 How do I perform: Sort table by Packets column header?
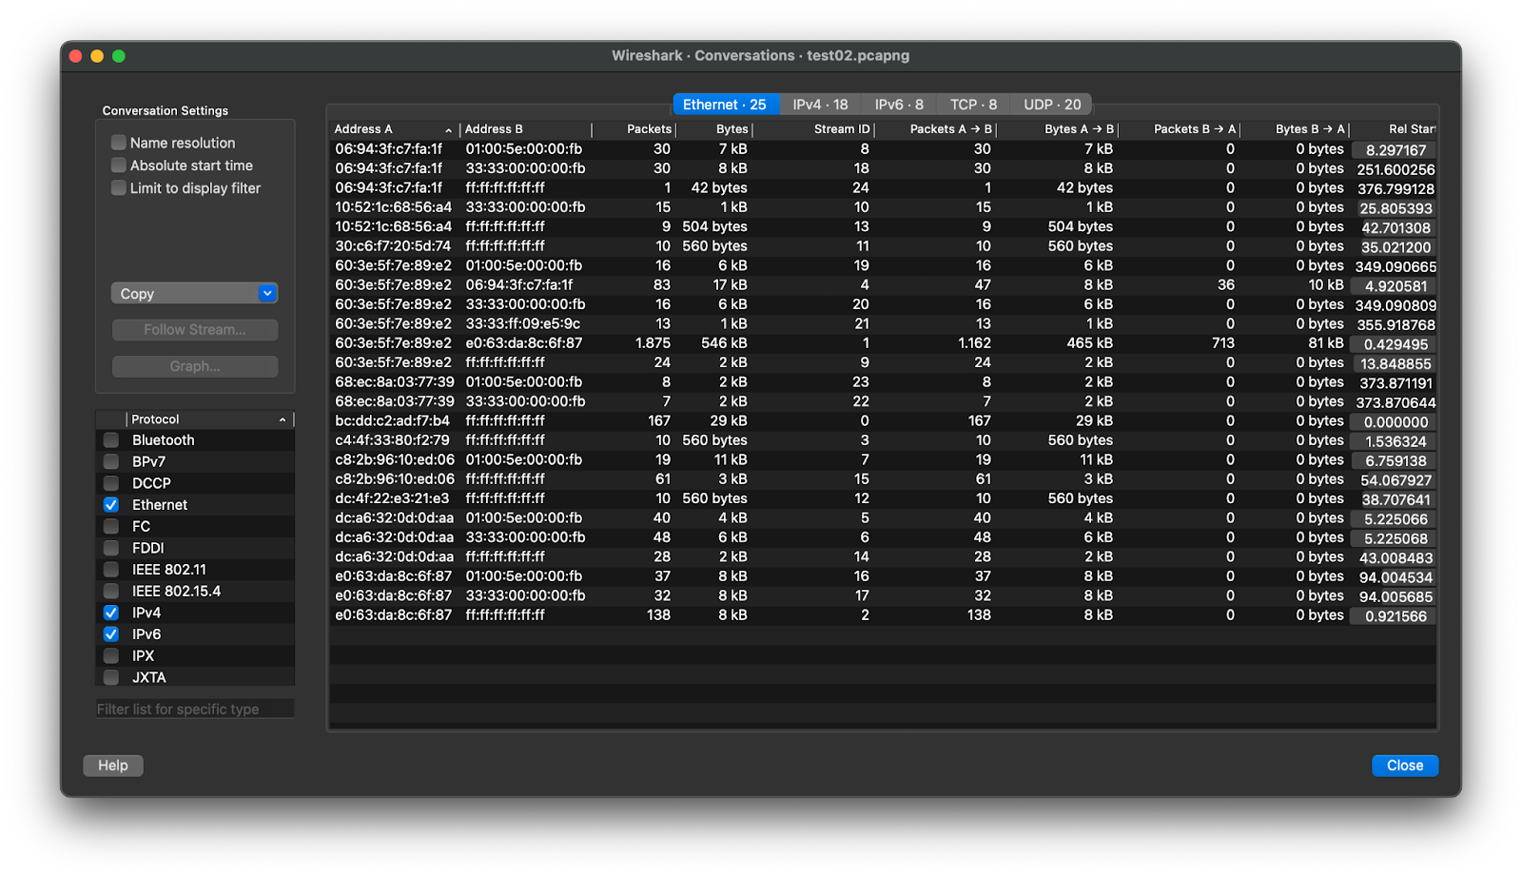649,129
